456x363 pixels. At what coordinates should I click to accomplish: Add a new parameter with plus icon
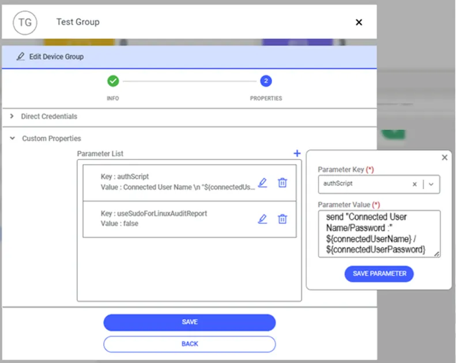coord(297,153)
